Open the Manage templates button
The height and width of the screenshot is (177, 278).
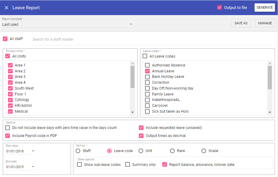[265, 23]
